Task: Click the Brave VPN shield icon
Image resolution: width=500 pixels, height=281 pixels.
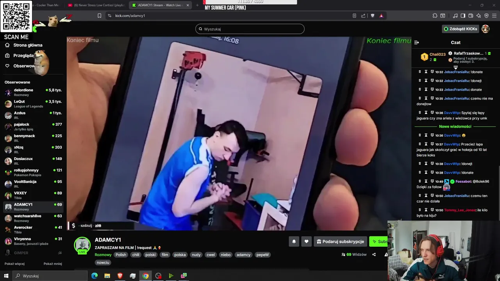Action: pyautogui.click(x=486, y=16)
